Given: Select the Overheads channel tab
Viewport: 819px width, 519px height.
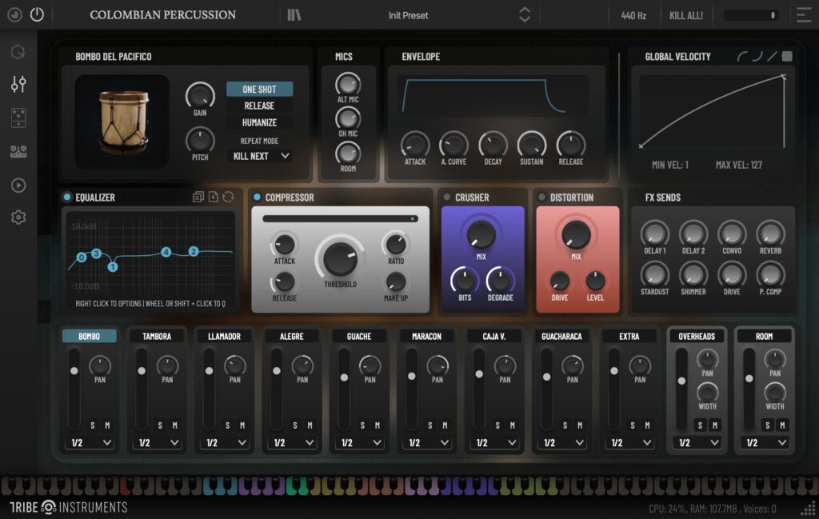Looking at the screenshot, I should tap(697, 336).
